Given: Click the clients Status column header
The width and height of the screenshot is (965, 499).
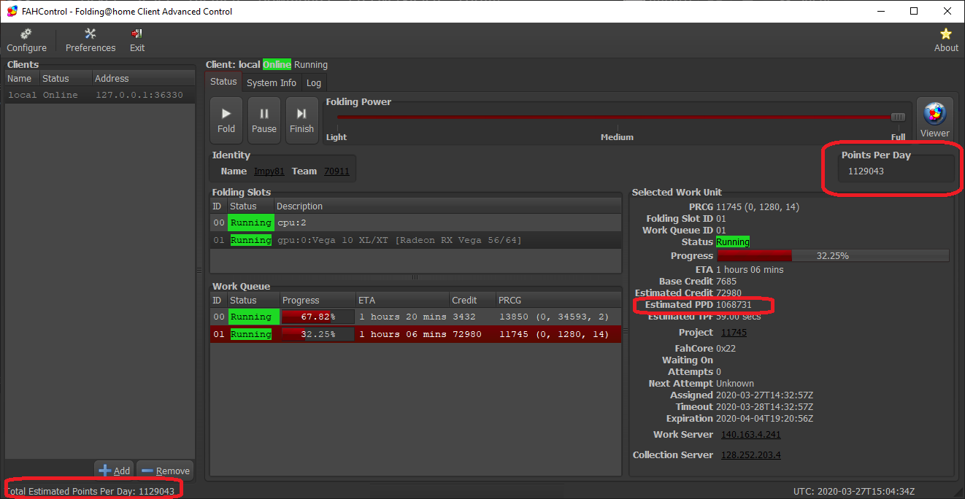Looking at the screenshot, I should click(66, 79).
